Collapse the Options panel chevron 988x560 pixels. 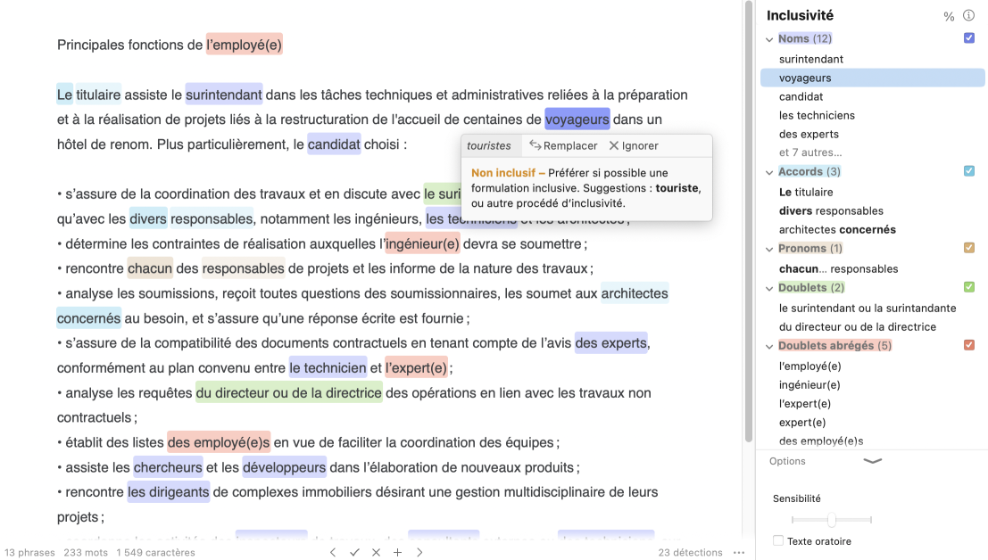tap(872, 461)
